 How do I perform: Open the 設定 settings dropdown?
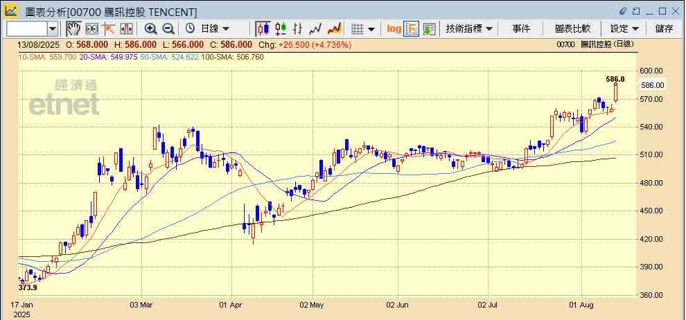coord(624,29)
